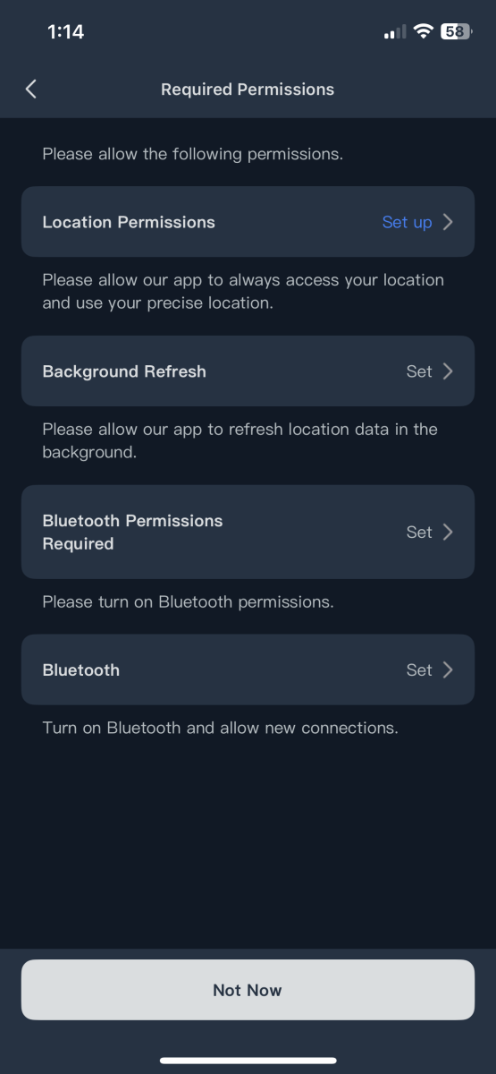The height and width of the screenshot is (1074, 496).
Task: Tap the Wi-Fi status bar icon
Action: pos(423,31)
